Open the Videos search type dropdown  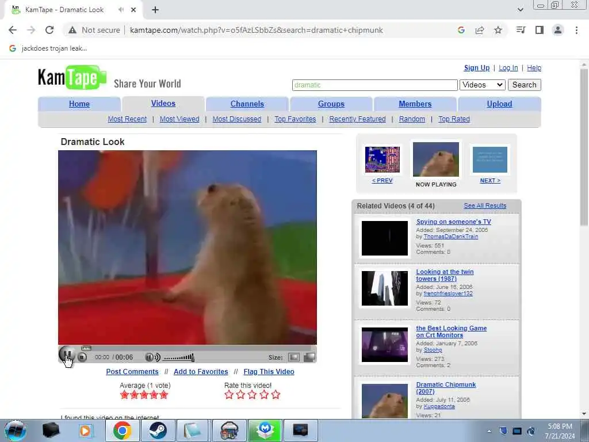tap(483, 85)
